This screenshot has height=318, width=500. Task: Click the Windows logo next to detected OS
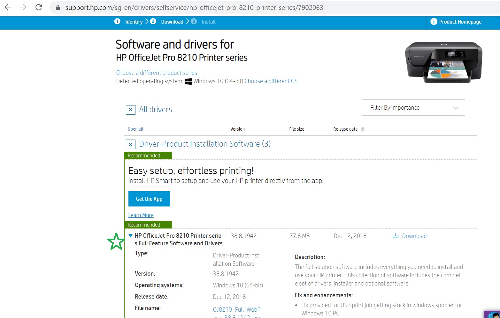click(188, 81)
